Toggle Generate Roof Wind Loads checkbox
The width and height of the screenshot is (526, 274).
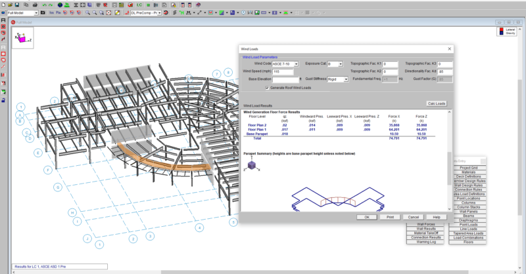click(x=266, y=87)
